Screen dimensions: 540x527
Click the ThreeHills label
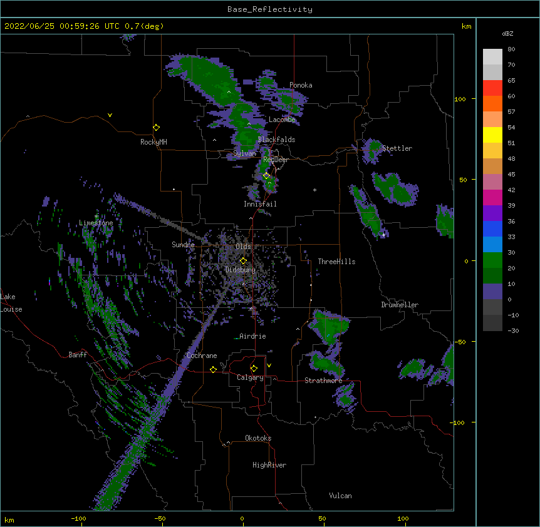pyautogui.click(x=336, y=262)
